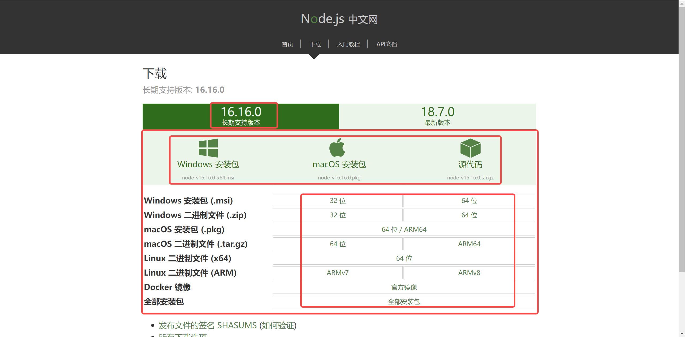
Task: Click the Apple logo macOS icon
Action: tap(337, 148)
